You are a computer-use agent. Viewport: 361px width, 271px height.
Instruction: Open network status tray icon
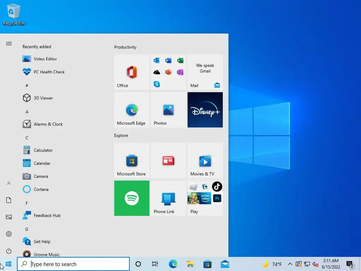pos(307,264)
